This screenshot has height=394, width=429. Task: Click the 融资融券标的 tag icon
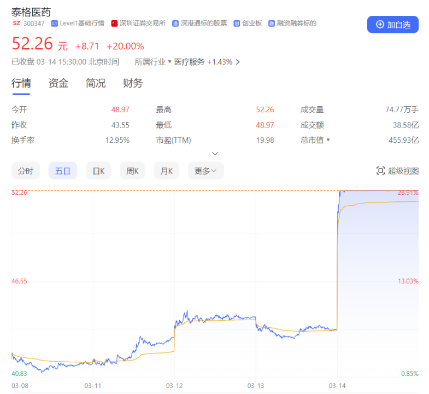(x=271, y=24)
